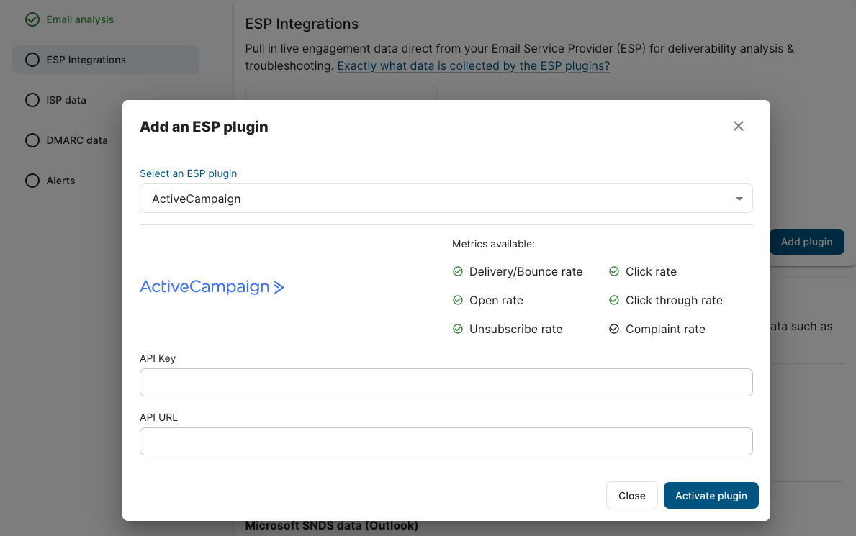Click the Click rate check icon
The height and width of the screenshot is (536, 856).
[613, 271]
